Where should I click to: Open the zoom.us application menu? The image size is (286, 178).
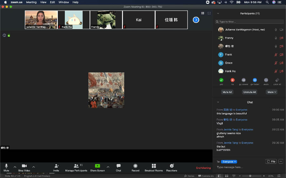pos(17,2)
